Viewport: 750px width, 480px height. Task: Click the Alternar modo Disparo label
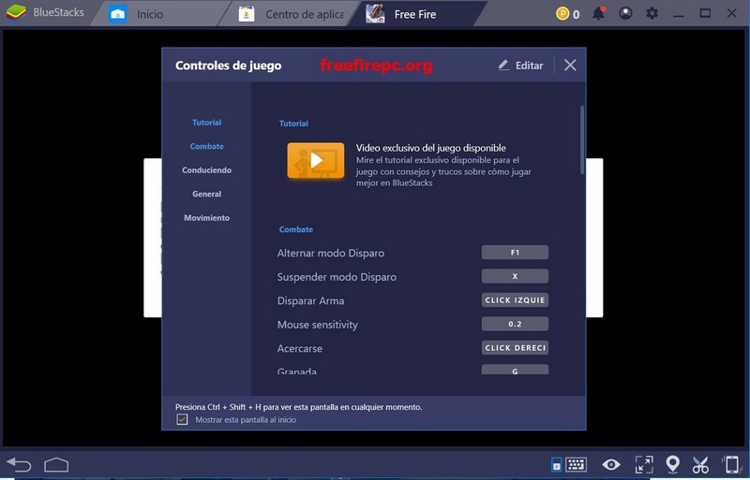[x=331, y=254]
